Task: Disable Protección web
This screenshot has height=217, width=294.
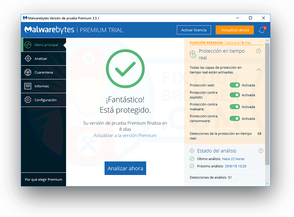Action: pyautogui.click(x=235, y=85)
